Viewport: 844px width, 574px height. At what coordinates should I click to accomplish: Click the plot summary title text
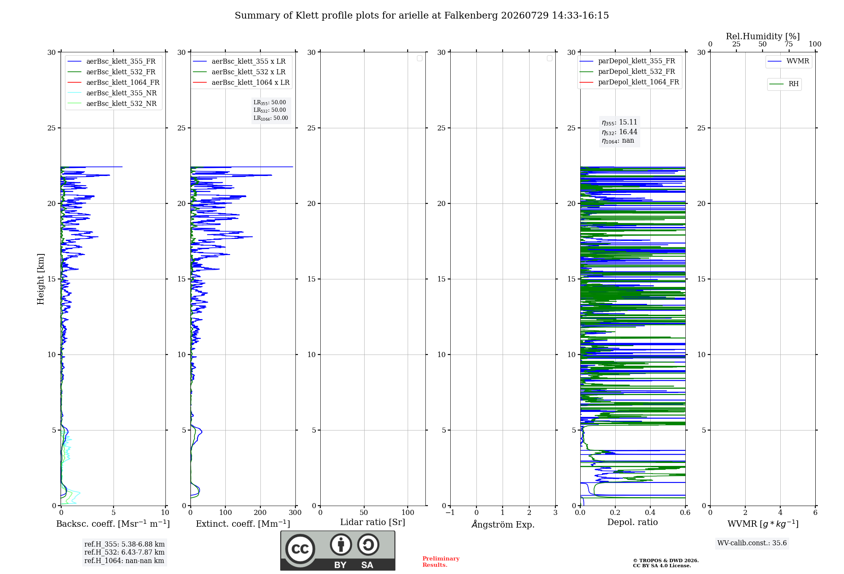click(422, 16)
